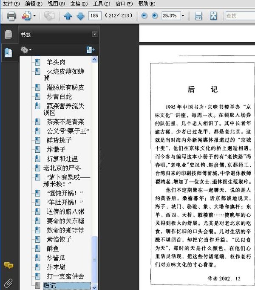Open the Comments panel icon

[x=8, y=266]
